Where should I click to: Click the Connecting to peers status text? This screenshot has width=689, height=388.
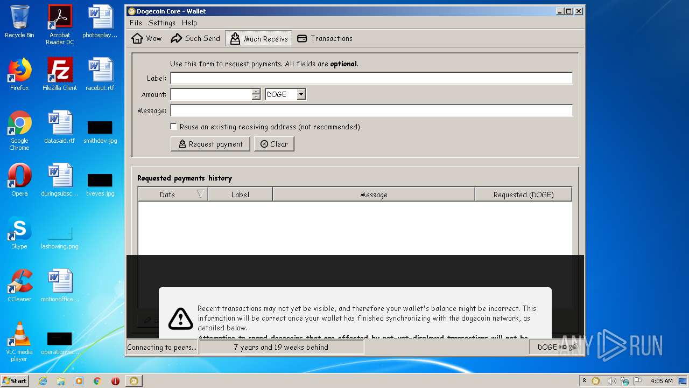point(162,347)
